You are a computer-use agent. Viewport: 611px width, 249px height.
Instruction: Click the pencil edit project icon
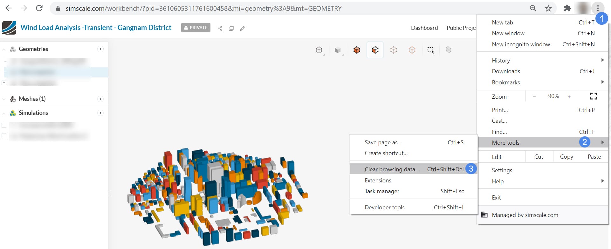coord(242,29)
